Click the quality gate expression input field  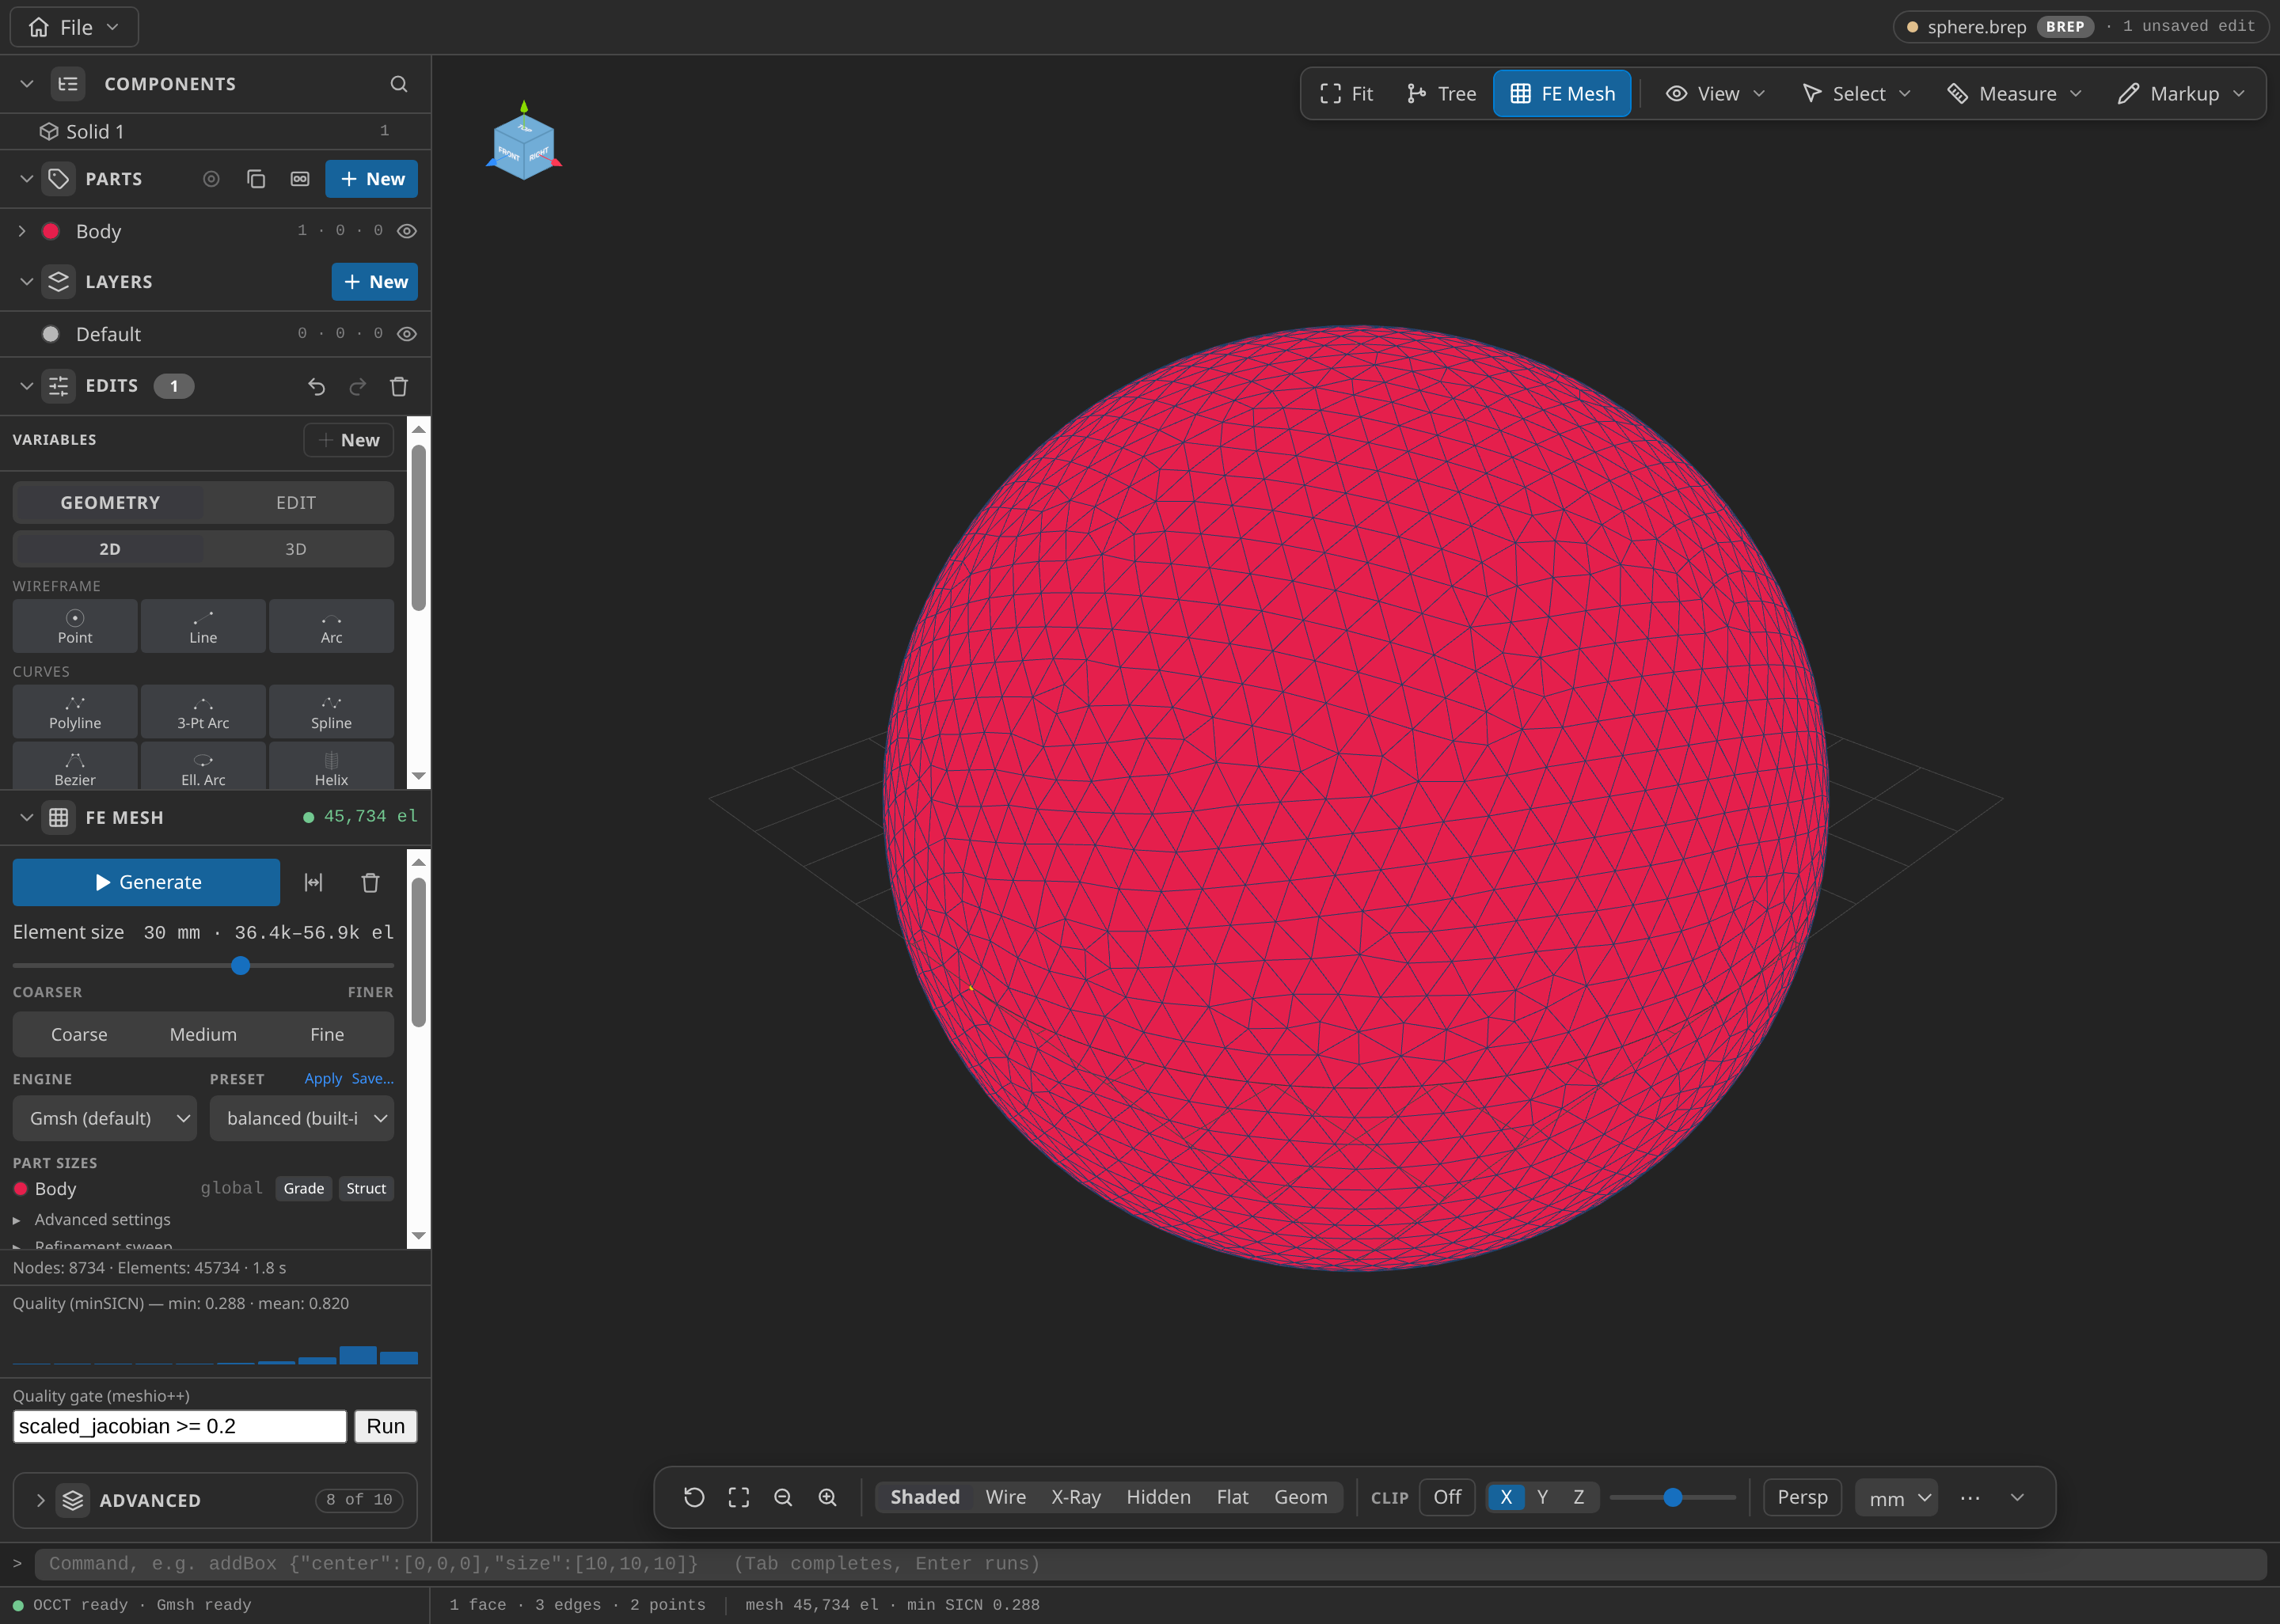180,1426
